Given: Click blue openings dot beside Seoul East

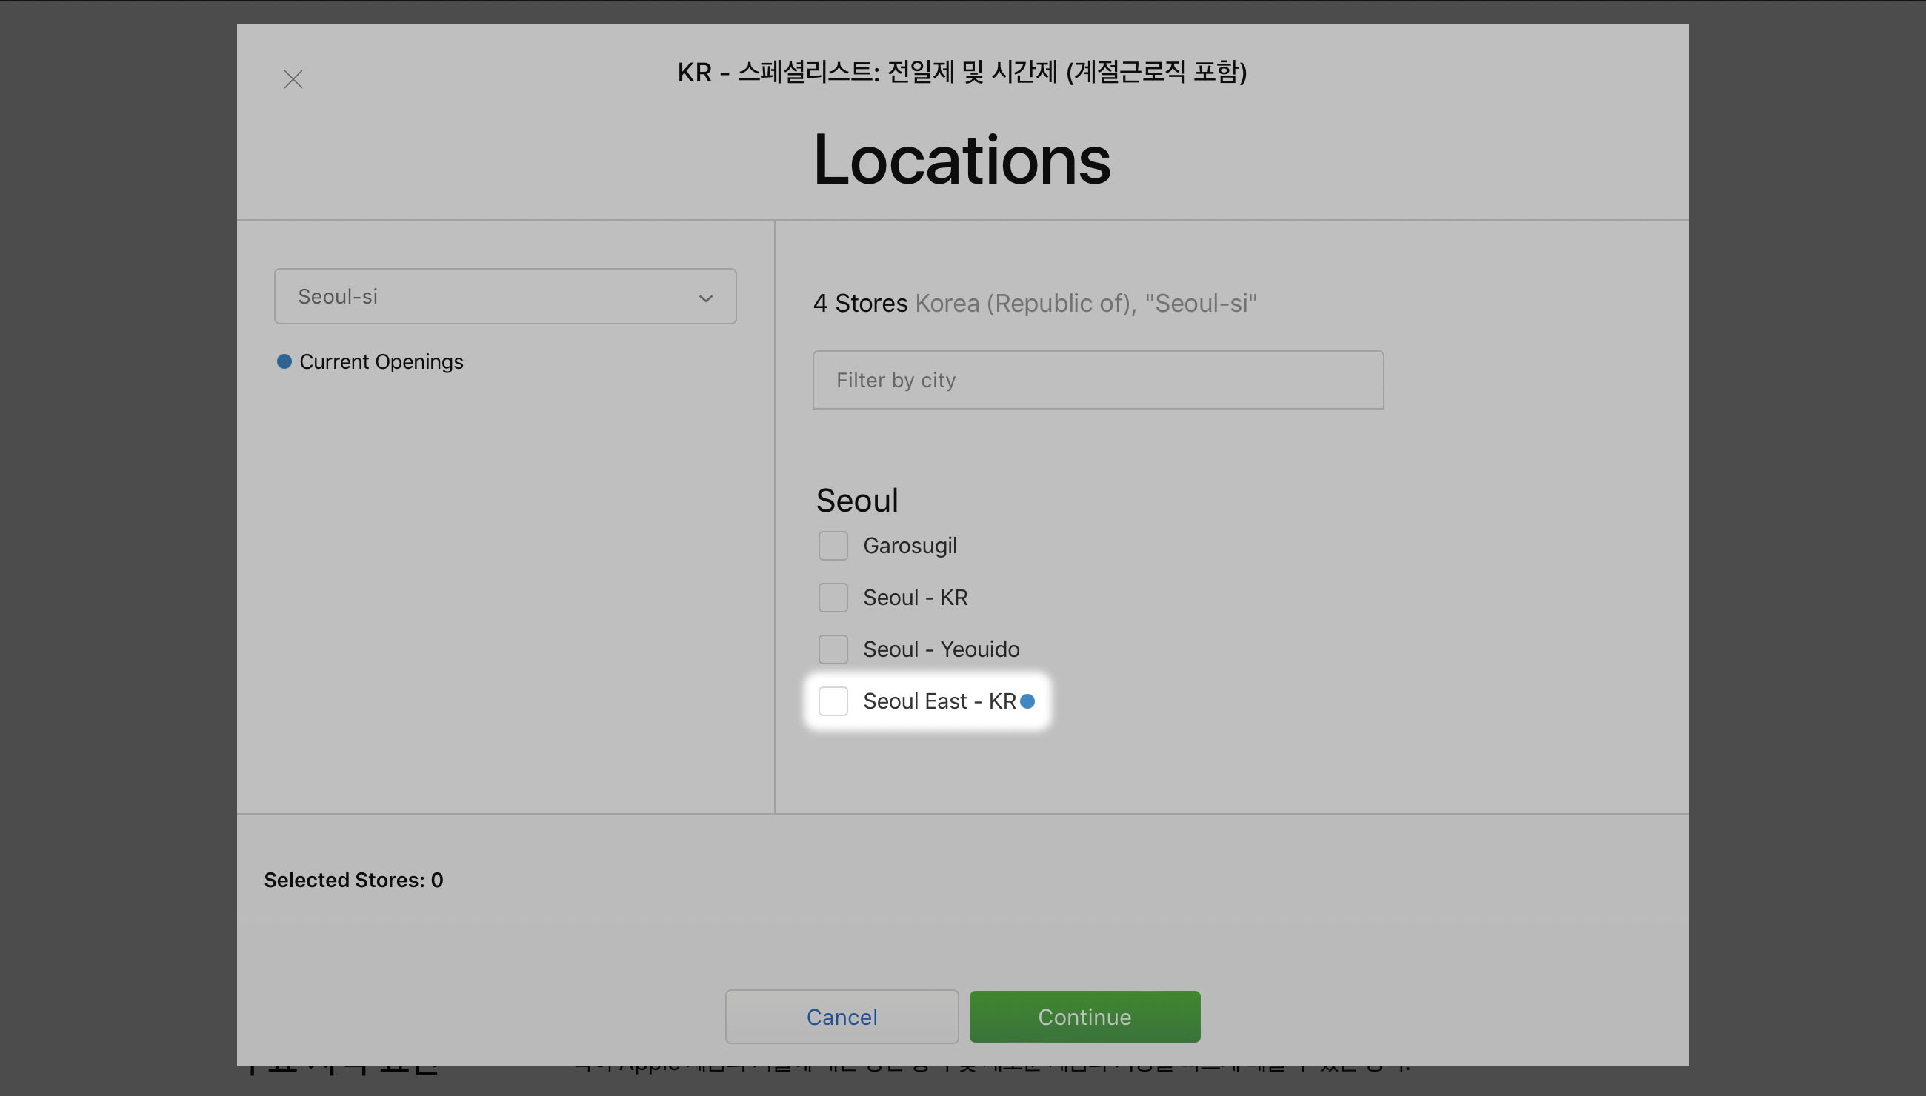Looking at the screenshot, I should pos(1027,701).
